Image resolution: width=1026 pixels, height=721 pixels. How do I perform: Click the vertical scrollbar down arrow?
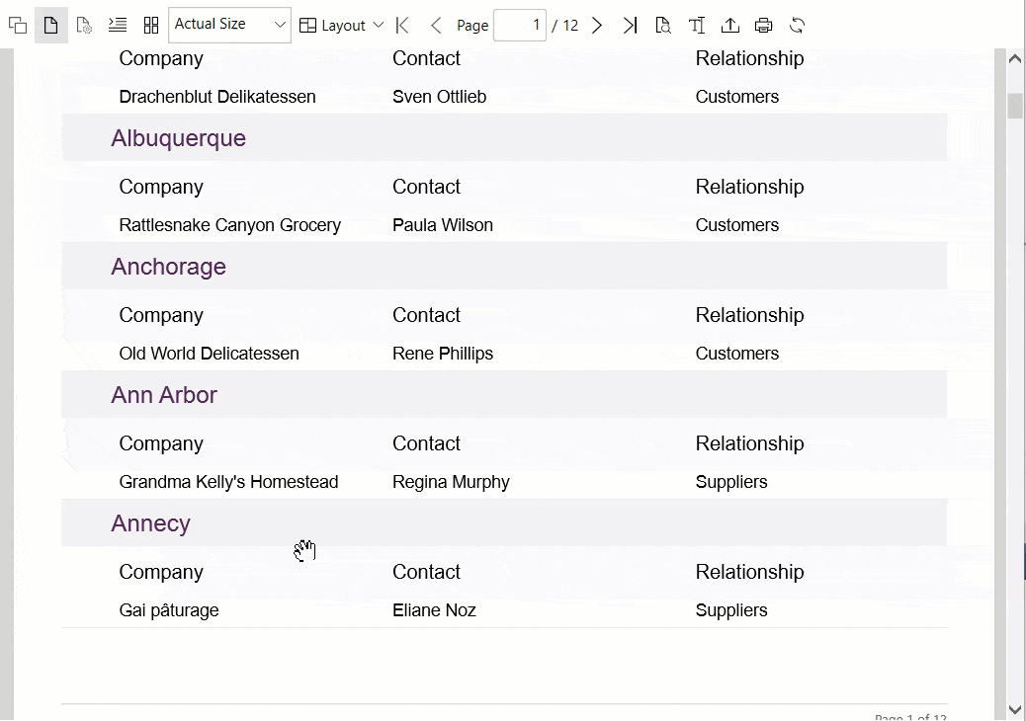[1015, 709]
